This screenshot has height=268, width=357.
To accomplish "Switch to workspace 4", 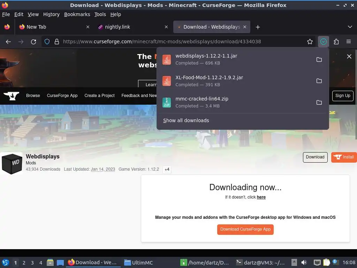I will pyautogui.click(x=41, y=263).
